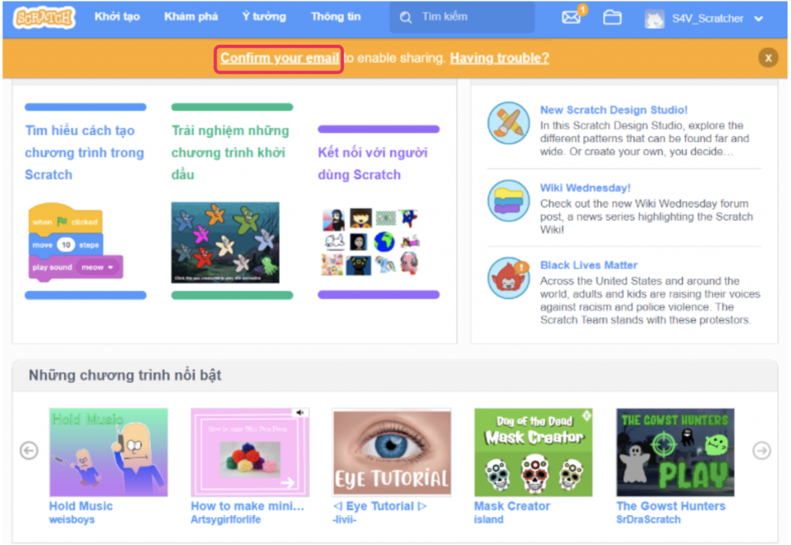
Task: Open the Ý tưởng menu
Action: click(x=264, y=17)
